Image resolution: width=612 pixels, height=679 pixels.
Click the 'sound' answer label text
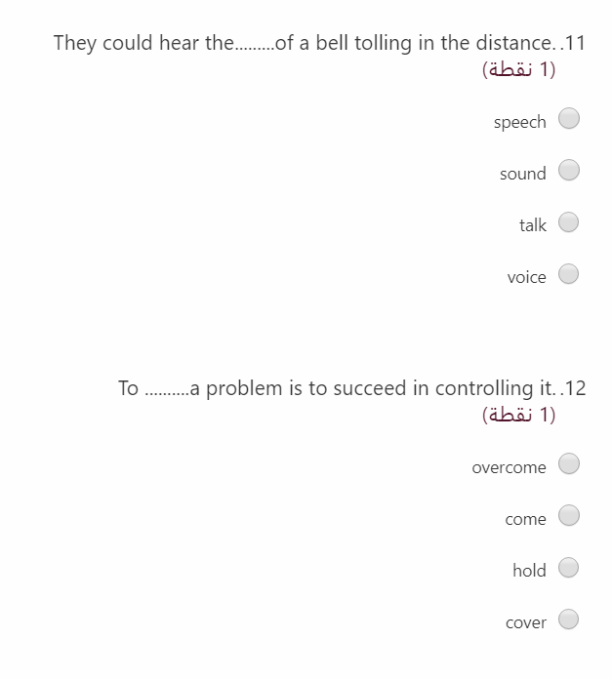pos(523,174)
